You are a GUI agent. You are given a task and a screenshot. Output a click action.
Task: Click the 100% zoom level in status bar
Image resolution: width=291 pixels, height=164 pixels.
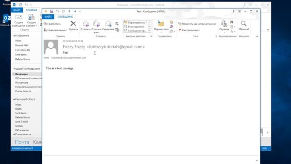coord(264,149)
